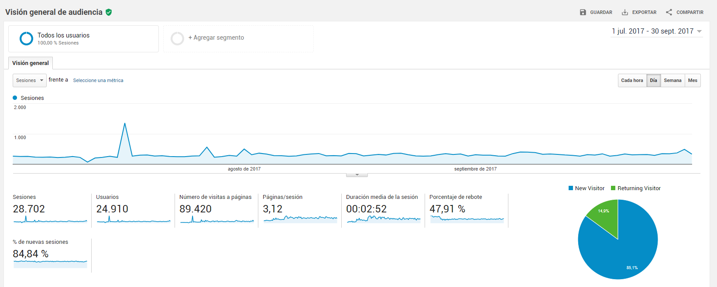Click the Seleccione una métrica link

98,80
